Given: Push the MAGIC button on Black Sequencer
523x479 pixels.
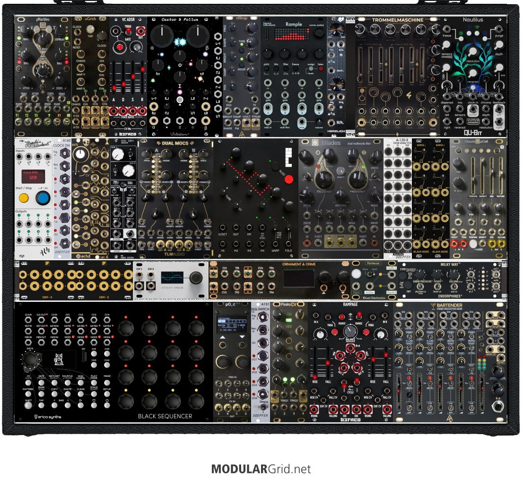Looking at the screenshot, I should click(107, 383).
